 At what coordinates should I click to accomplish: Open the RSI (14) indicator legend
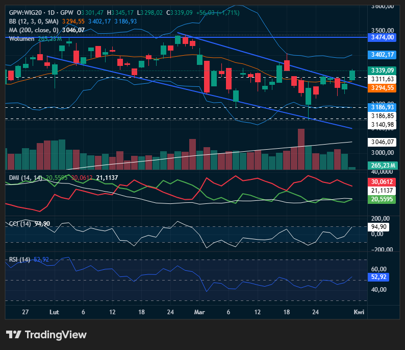point(20,259)
